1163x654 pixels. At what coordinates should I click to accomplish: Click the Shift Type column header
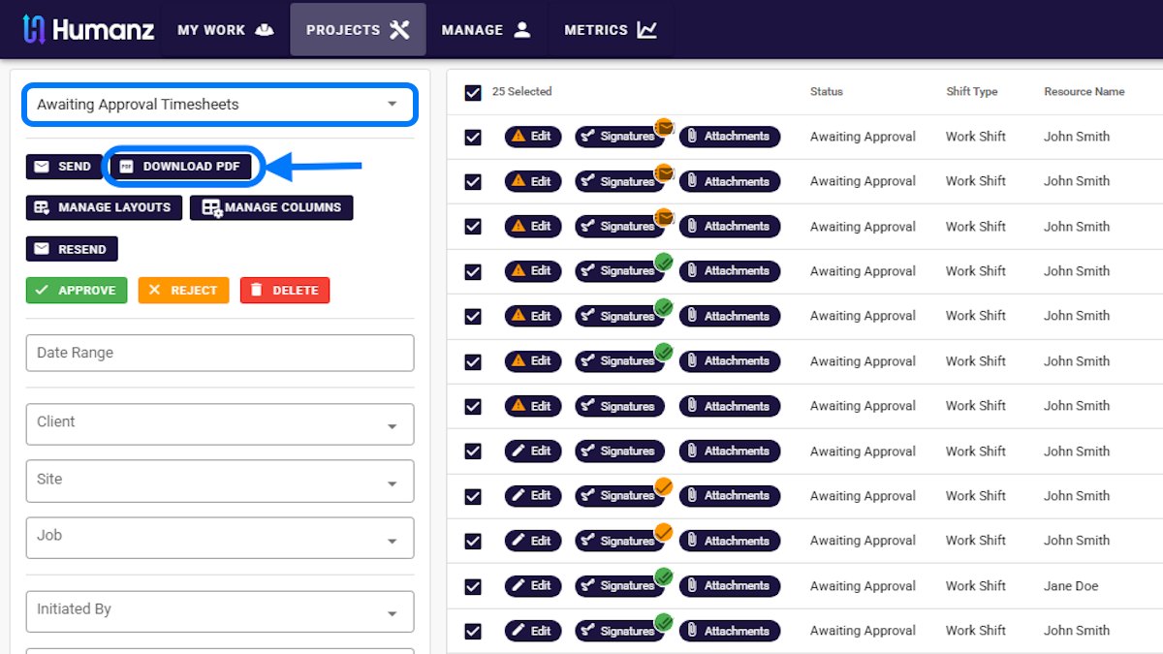tap(972, 92)
